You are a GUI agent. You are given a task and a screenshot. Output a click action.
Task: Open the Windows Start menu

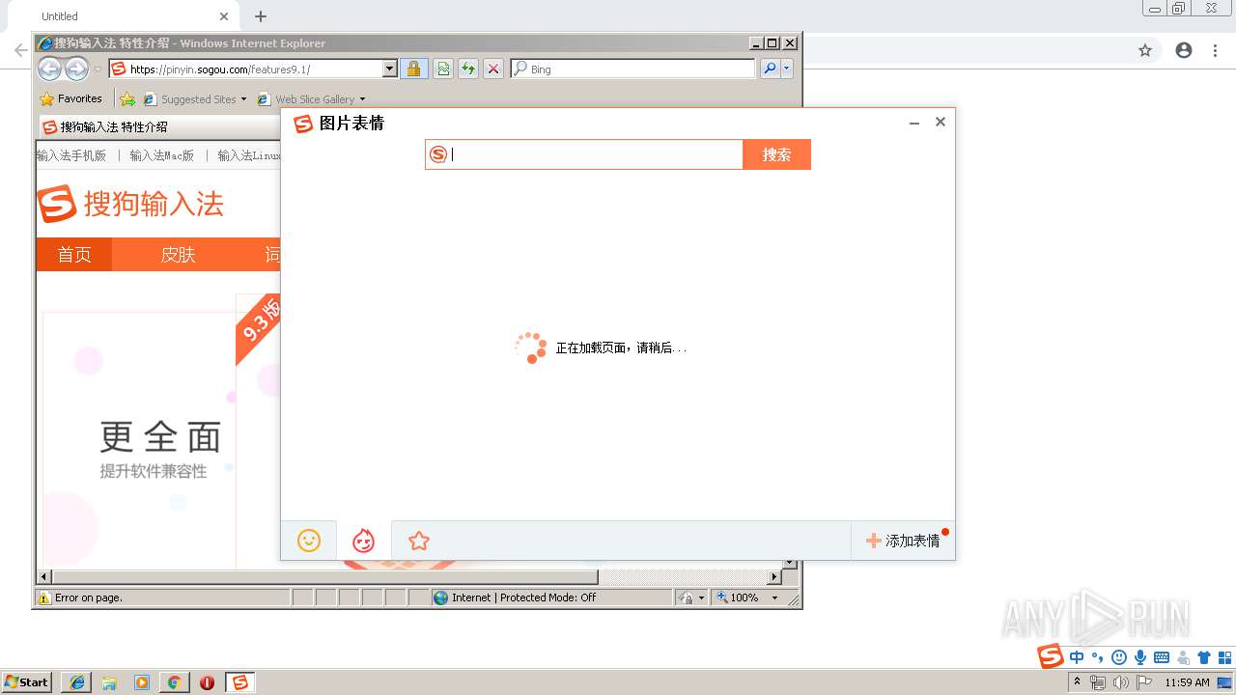point(26,681)
